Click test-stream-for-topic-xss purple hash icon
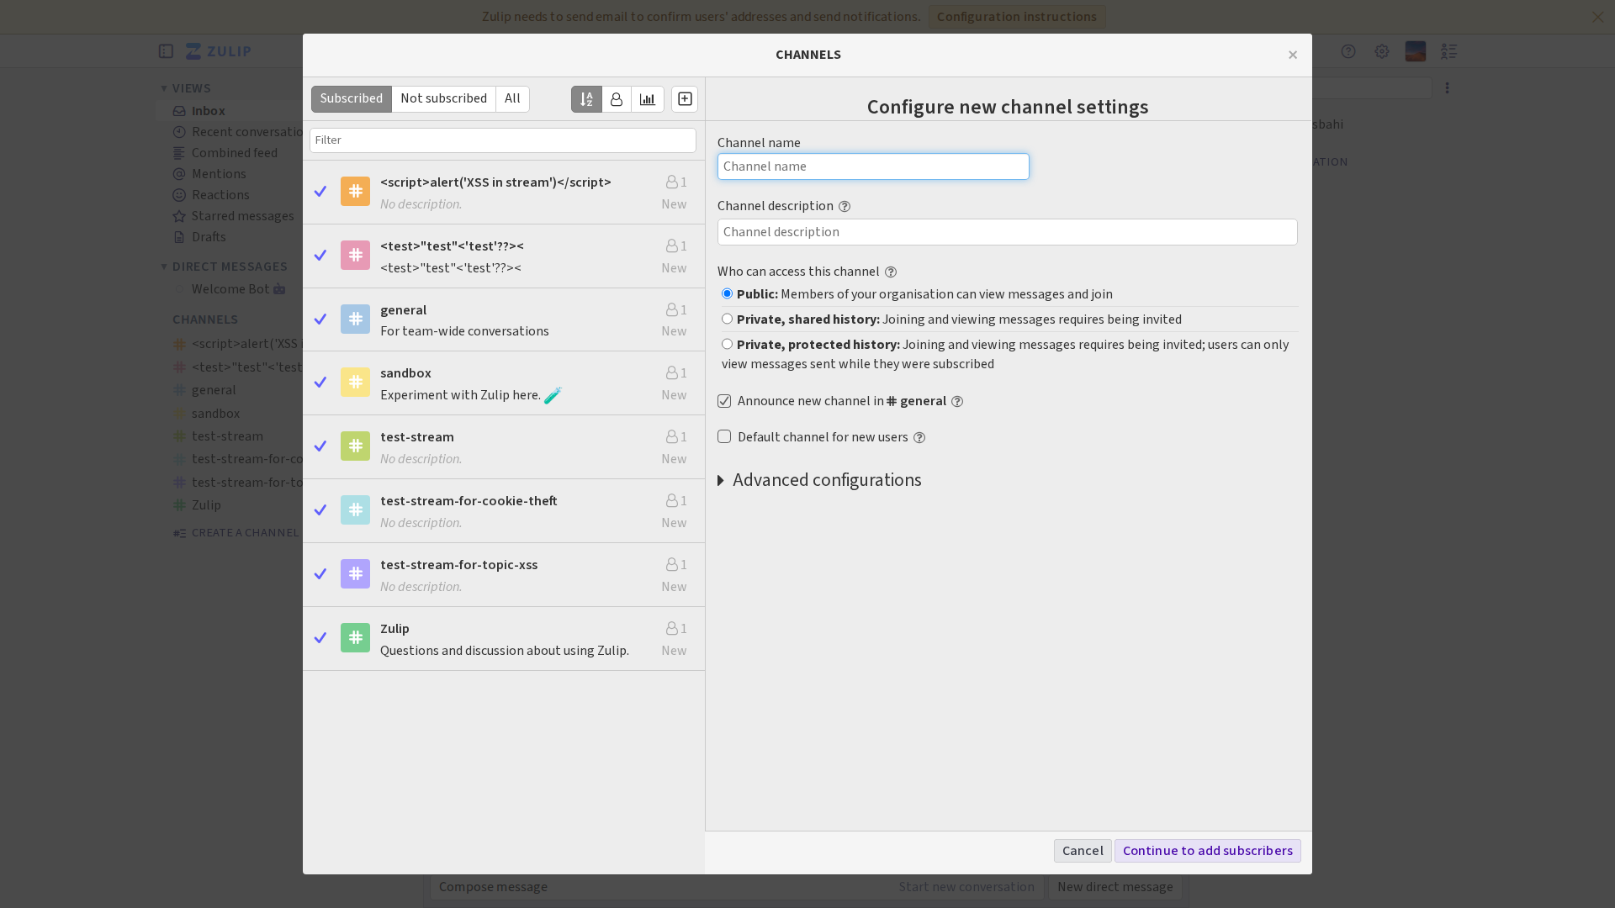Screen dimensions: 1615x908 (x=355, y=574)
